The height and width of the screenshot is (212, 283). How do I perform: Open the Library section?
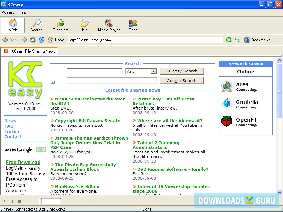[x=85, y=25]
